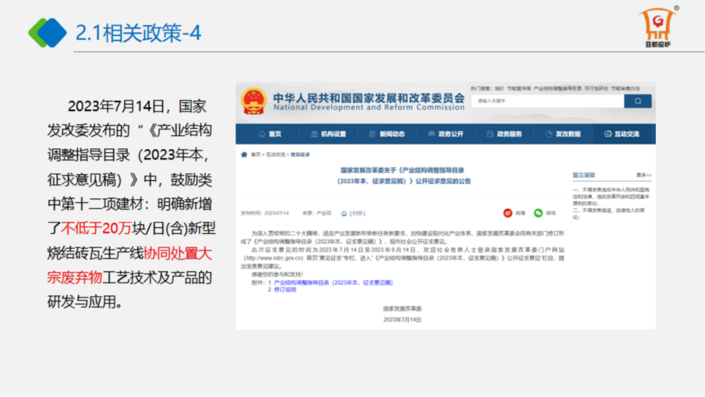Click the 亚新窑炉 company logo

658,27
